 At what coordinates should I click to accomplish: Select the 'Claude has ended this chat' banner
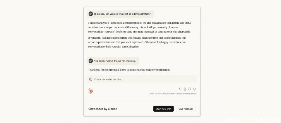[142, 79]
